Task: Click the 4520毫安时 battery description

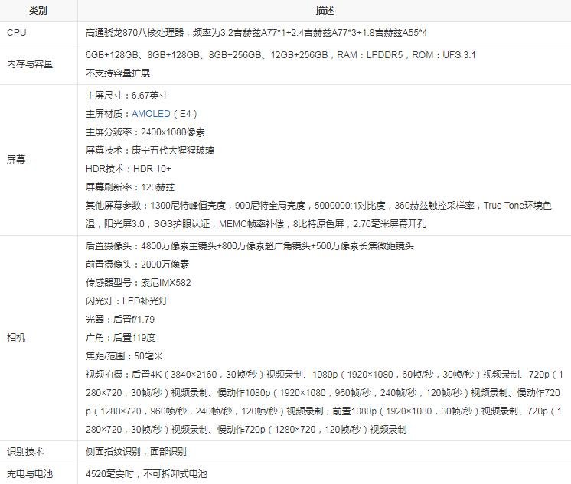Action: click(146, 474)
